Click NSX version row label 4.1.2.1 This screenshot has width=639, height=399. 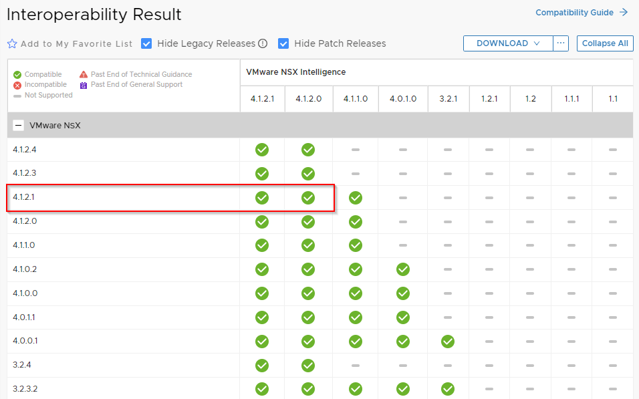pyautogui.click(x=23, y=197)
